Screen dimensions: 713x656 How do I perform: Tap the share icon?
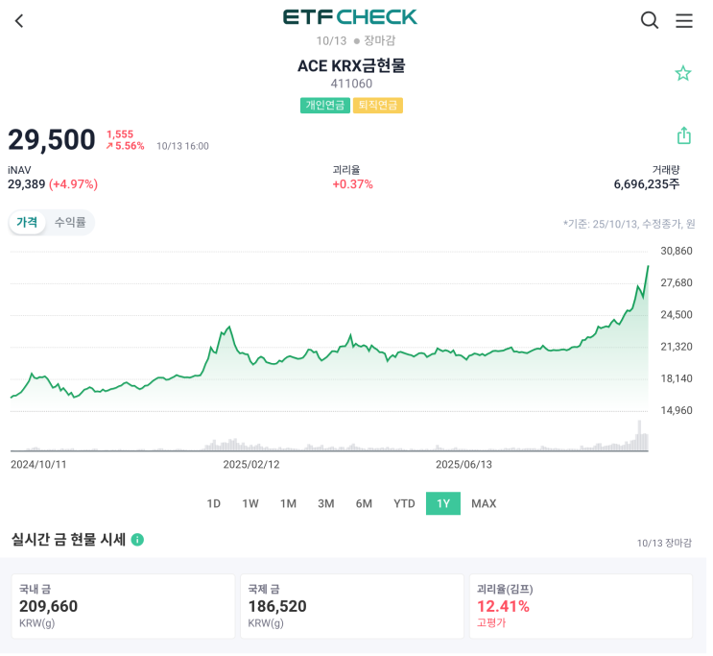click(684, 135)
